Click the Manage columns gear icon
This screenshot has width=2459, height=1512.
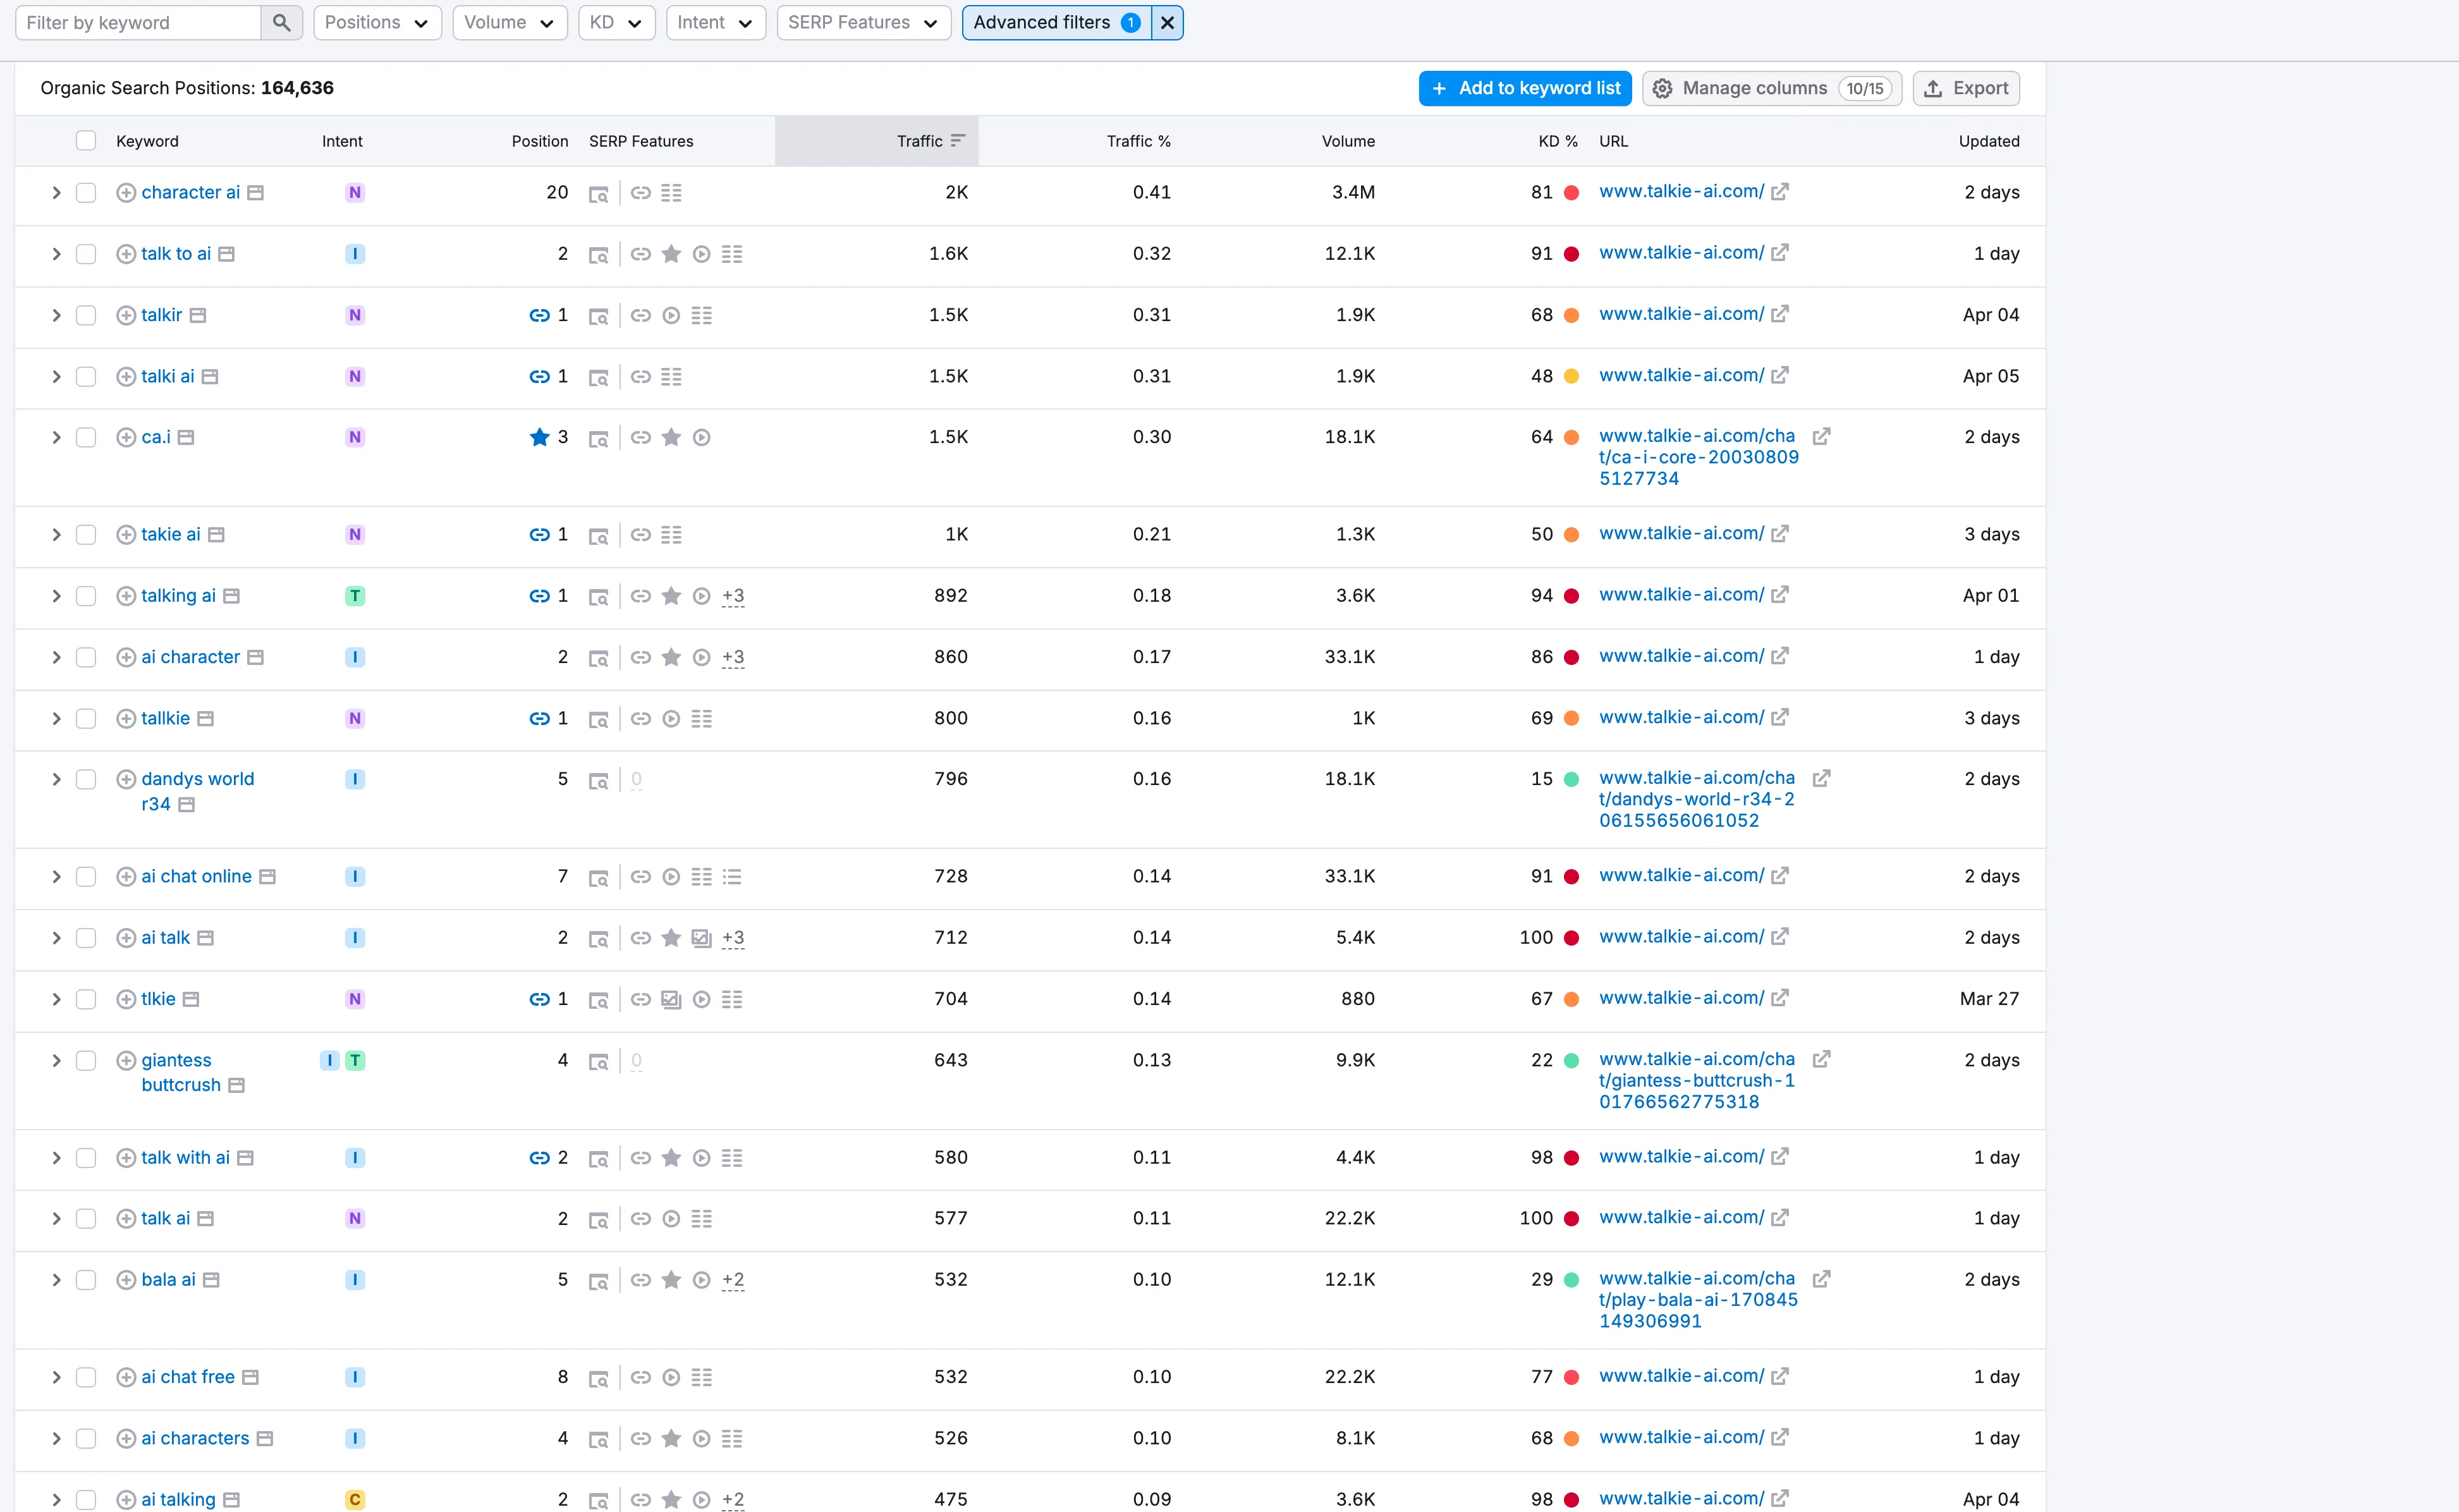(x=1662, y=89)
